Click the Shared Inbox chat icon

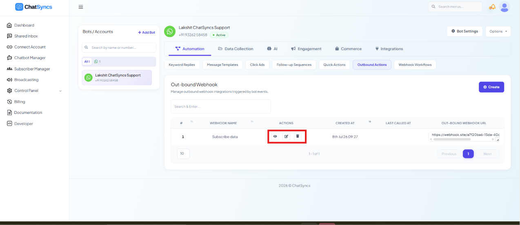point(9,36)
